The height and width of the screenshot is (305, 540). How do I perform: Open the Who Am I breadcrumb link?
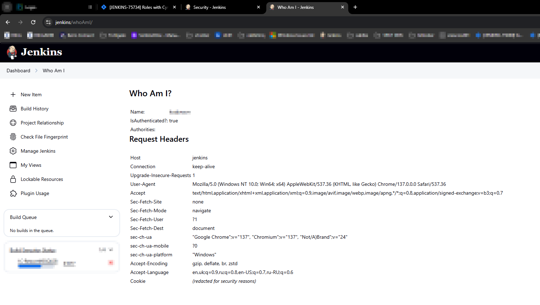[x=53, y=71]
